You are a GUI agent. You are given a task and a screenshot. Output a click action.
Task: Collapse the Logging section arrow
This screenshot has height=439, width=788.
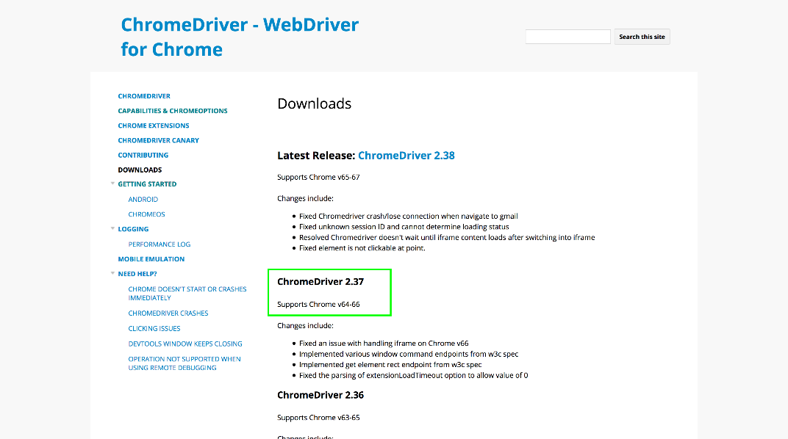(x=112, y=228)
